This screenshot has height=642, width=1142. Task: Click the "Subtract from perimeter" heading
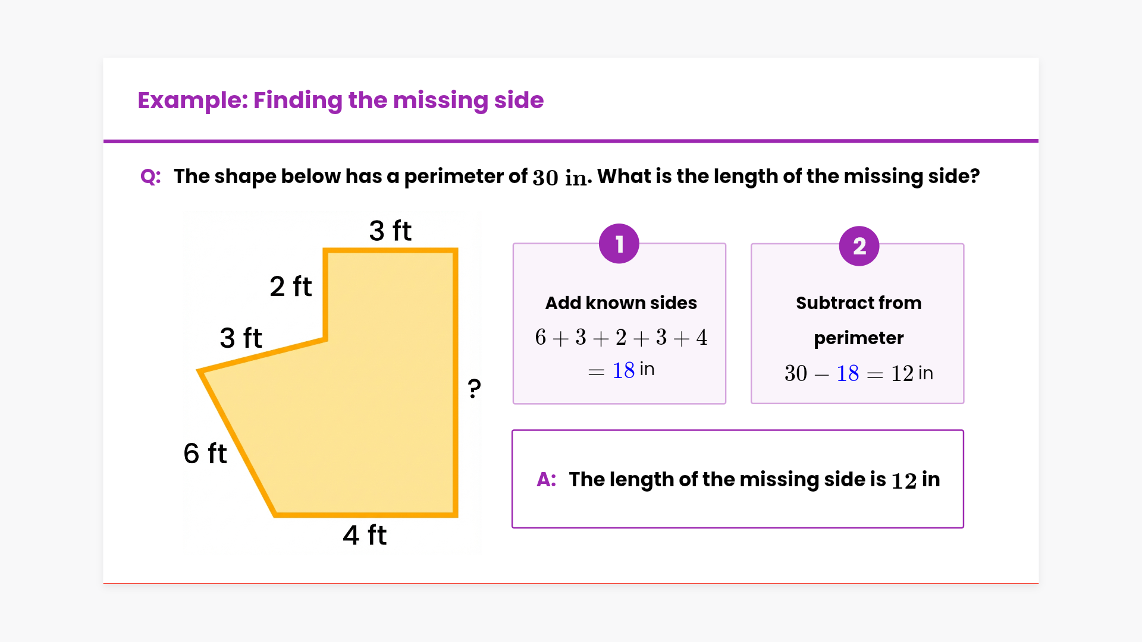(x=858, y=320)
